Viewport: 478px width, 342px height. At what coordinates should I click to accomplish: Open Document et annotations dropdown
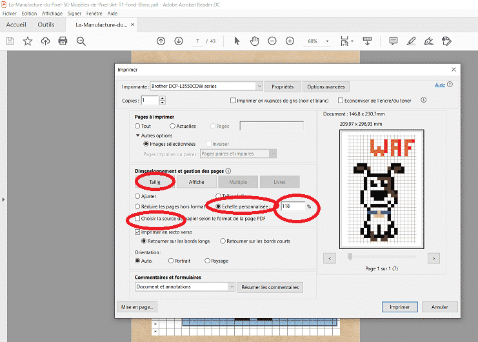click(185, 287)
